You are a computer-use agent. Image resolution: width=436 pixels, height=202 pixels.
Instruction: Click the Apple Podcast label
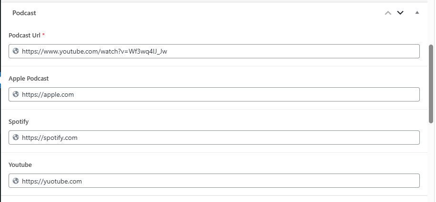29,78
